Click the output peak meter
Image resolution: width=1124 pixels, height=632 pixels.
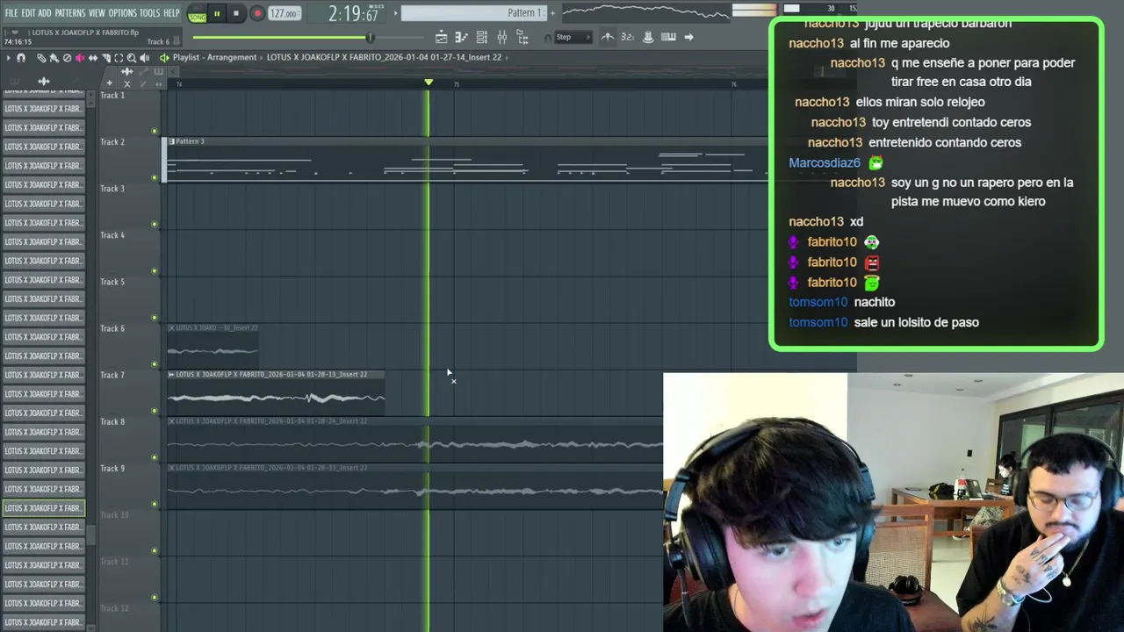click(x=754, y=11)
